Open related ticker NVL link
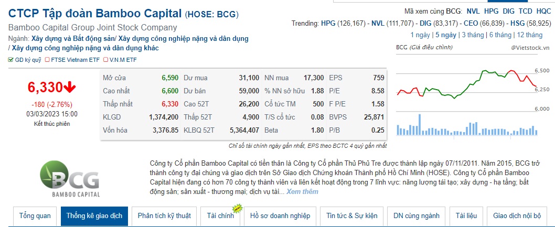This screenshot has height=227, width=555. (473, 11)
